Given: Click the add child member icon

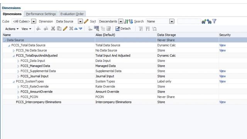Looking at the screenshot, I should coord(39,29).
